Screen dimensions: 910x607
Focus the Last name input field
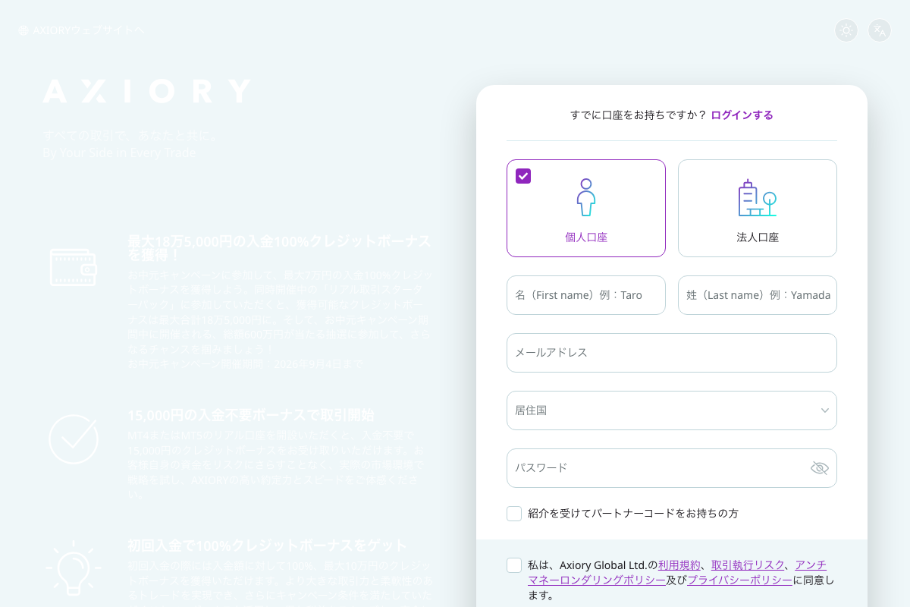[x=758, y=295]
